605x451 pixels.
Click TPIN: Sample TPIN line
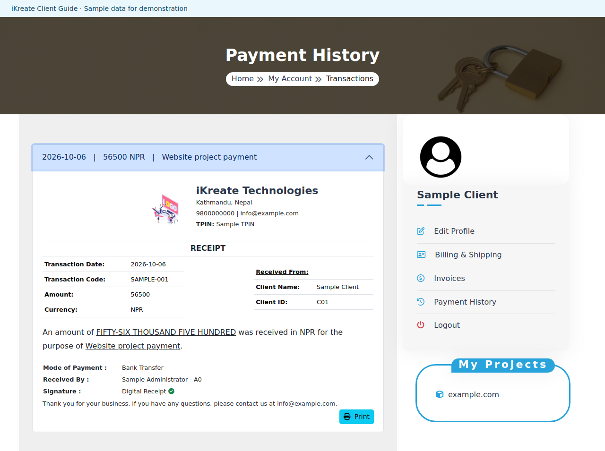click(x=225, y=224)
